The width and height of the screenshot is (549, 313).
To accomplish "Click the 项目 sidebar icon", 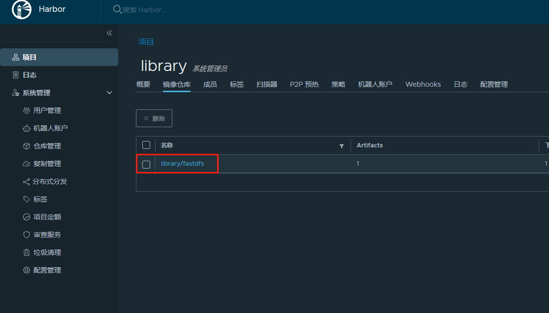I will click(16, 57).
